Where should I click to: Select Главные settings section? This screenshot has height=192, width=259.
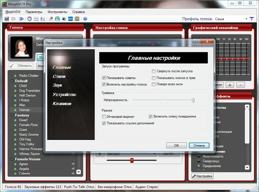62,67
